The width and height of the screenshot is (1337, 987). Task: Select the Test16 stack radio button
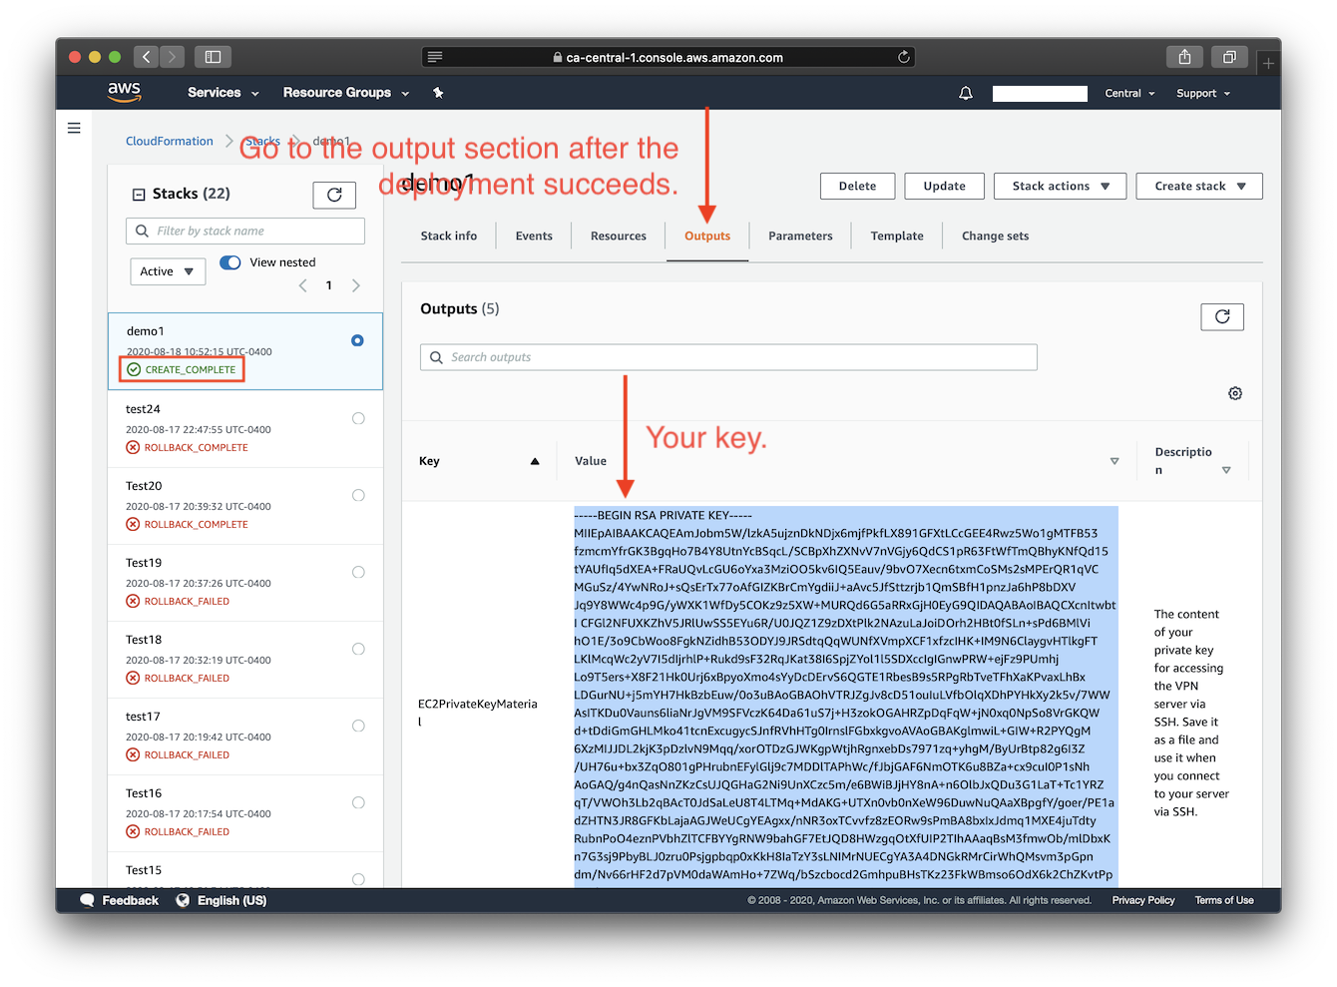click(x=358, y=802)
